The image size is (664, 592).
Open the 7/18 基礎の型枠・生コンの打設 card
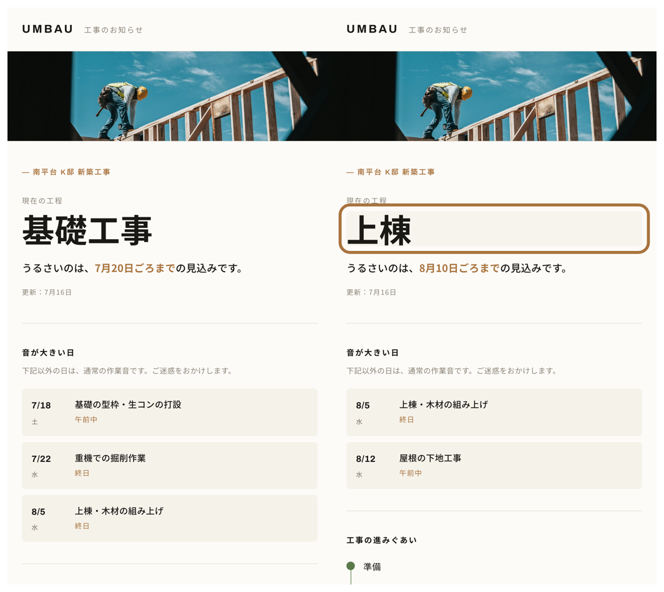pos(170,412)
